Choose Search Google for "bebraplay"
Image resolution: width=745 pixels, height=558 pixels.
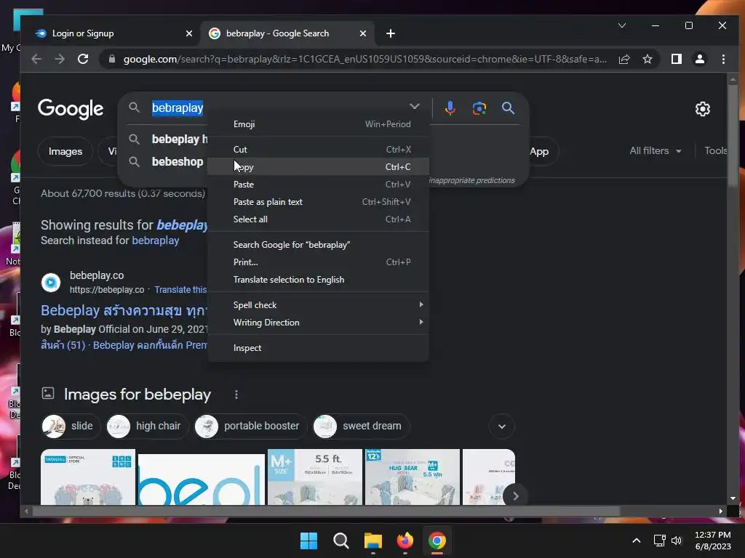pyautogui.click(x=319, y=245)
